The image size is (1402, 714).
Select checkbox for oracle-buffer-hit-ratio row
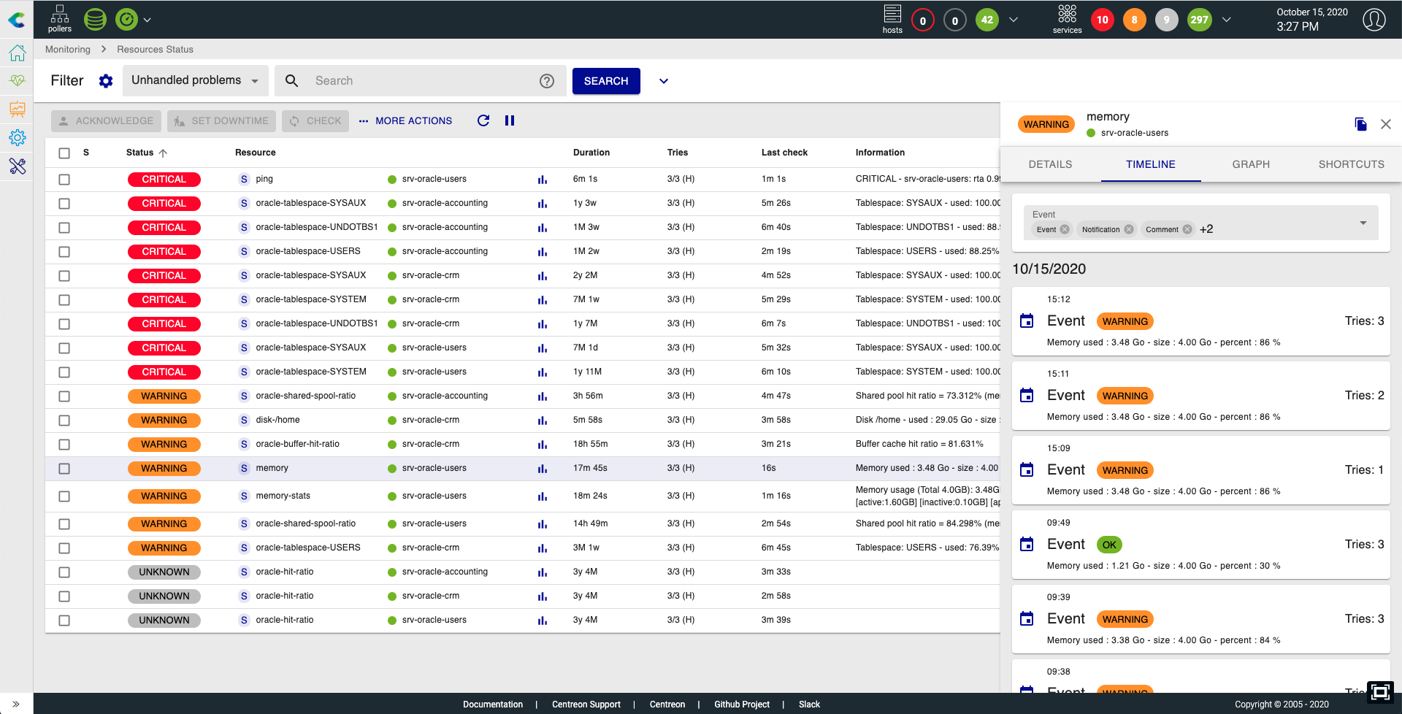coord(64,445)
